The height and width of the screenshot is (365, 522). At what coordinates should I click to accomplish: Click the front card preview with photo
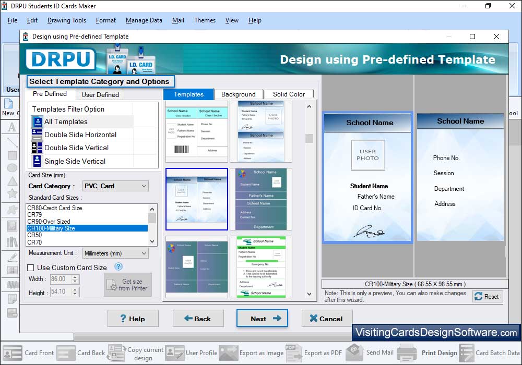[x=367, y=177]
